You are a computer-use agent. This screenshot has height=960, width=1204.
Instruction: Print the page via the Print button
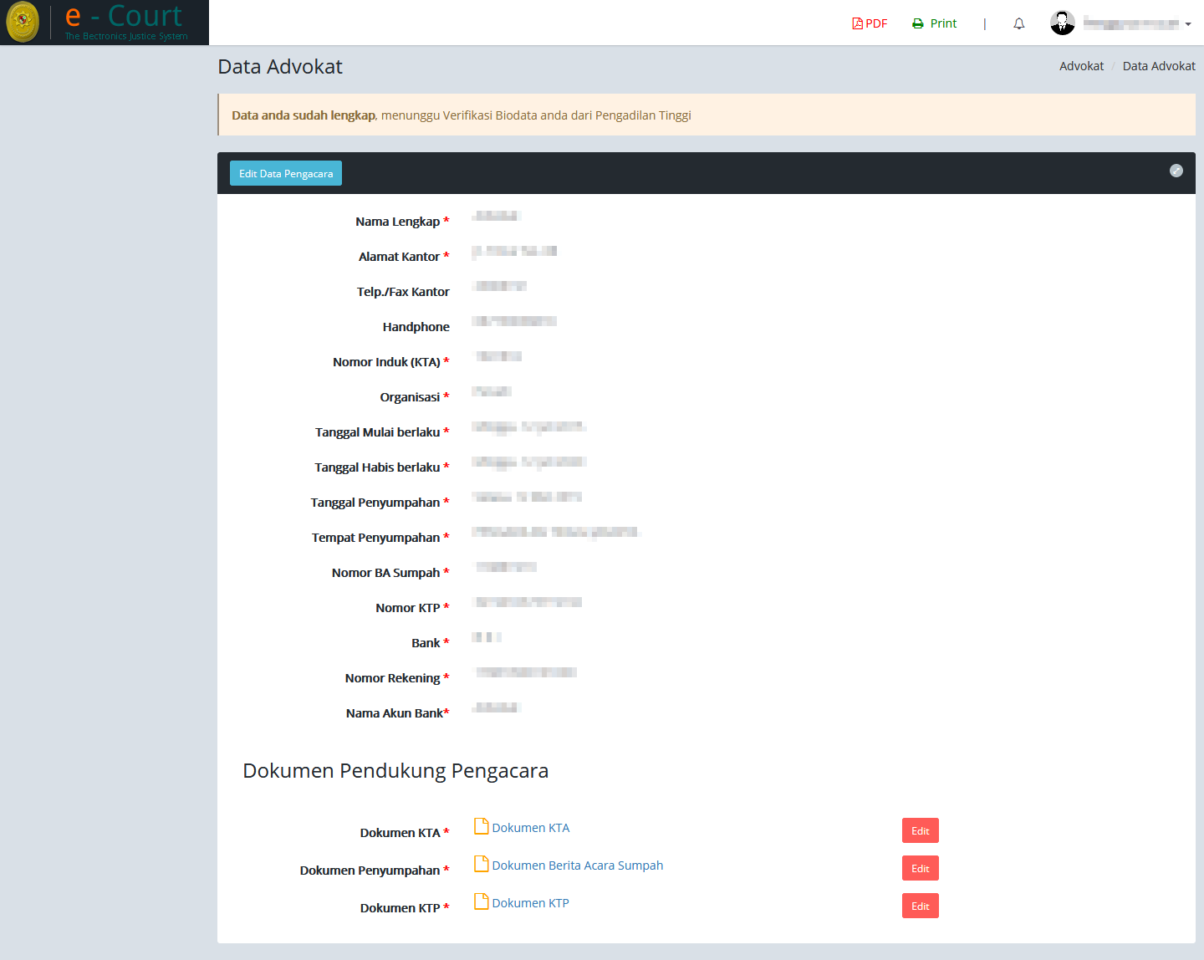(x=934, y=23)
